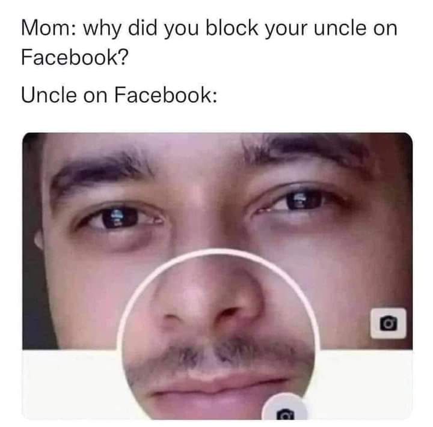433x427 pixels.
Task: Select the word "Facebook?" in caption
Action: coord(75,57)
